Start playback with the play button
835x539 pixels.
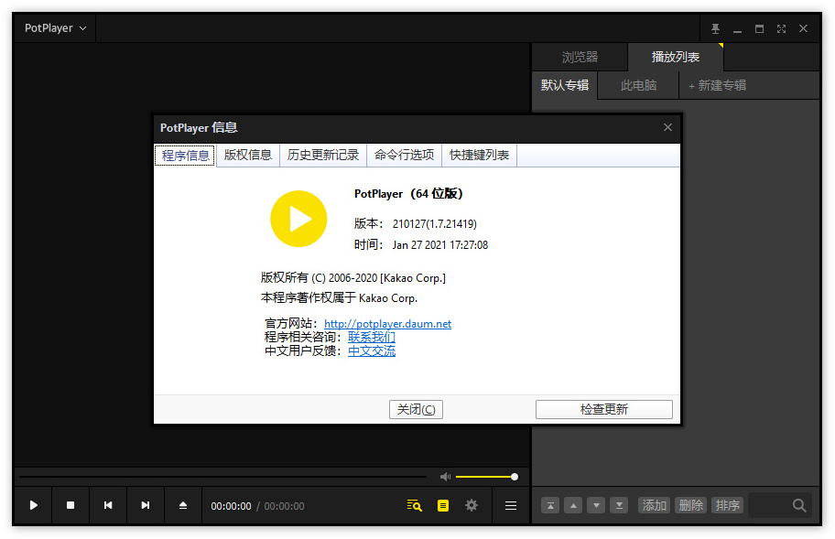pyautogui.click(x=33, y=504)
